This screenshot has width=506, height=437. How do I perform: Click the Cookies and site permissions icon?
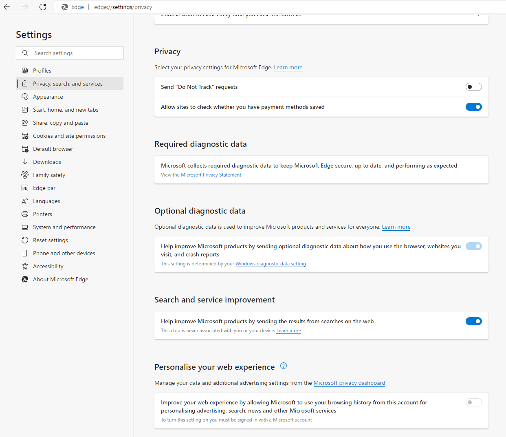coord(25,136)
